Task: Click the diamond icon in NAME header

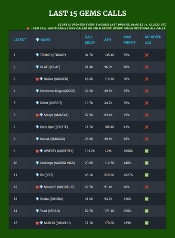Action: tap(37, 40)
